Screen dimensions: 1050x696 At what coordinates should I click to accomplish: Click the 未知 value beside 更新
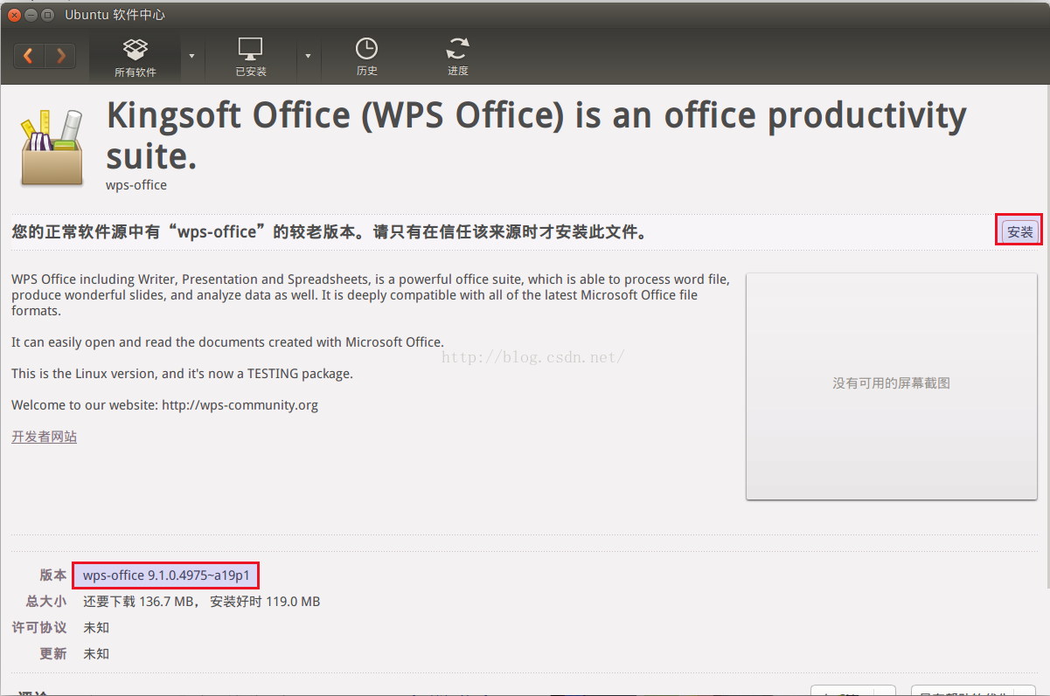pyautogui.click(x=96, y=654)
